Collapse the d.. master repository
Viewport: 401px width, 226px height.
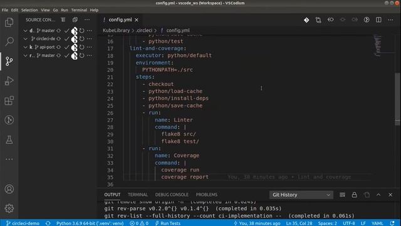[x=25, y=31]
